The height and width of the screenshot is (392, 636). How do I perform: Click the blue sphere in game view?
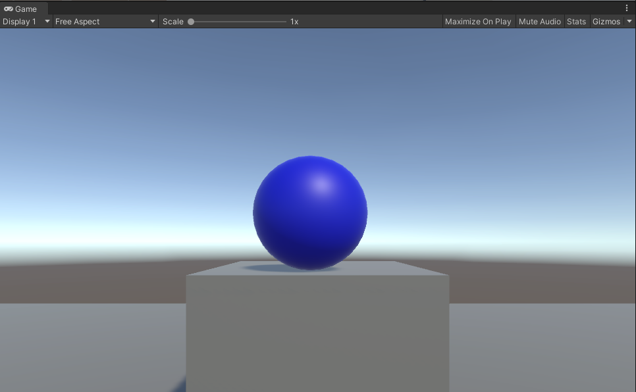tap(310, 213)
